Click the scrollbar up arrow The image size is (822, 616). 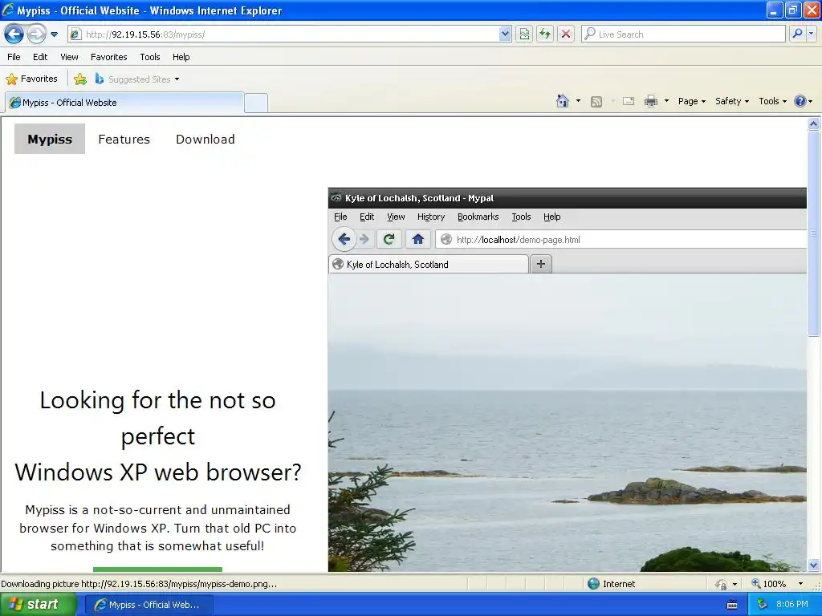click(814, 124)
